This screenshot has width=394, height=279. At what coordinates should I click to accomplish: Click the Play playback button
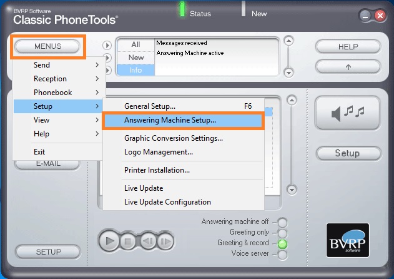click(109, 241)
